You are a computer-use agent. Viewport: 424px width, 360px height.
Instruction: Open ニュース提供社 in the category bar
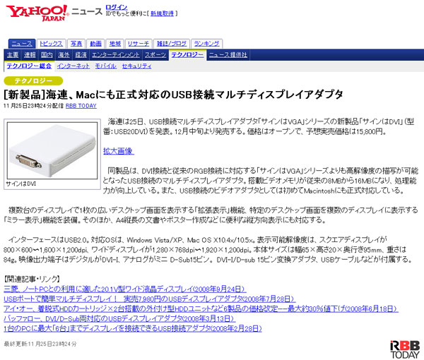point(228,55)
